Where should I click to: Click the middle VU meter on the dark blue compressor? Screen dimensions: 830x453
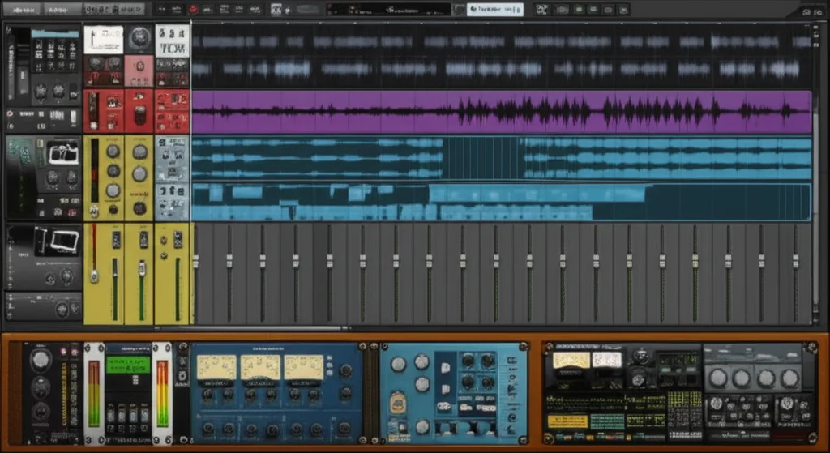260,367
